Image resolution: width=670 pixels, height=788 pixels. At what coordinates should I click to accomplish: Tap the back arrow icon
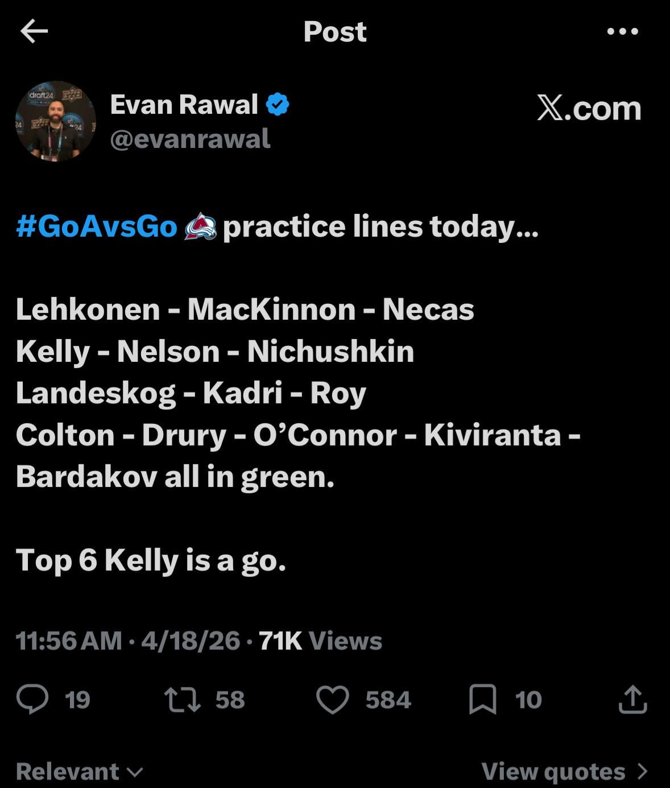[x=34, y=31]
